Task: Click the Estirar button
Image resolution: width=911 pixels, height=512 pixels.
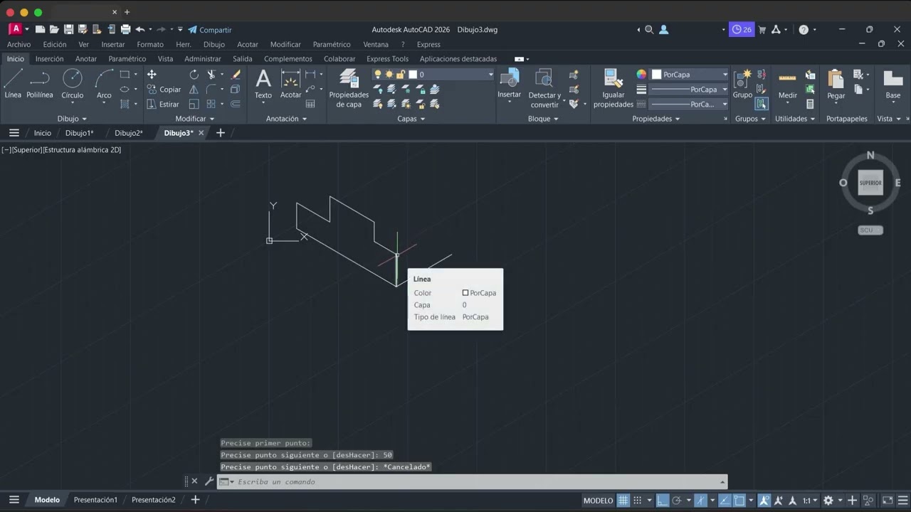Action: click(x=163, y=105)
